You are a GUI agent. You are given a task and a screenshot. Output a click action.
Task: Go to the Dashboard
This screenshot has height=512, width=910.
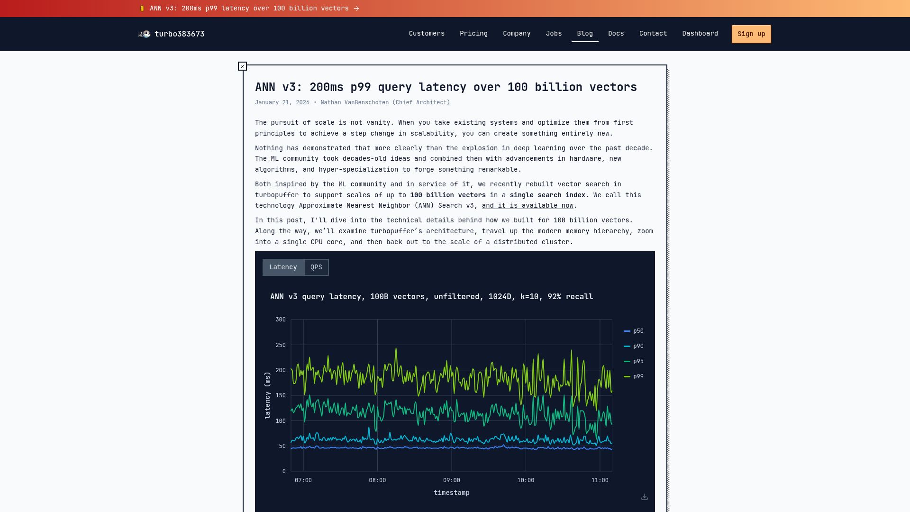point(700,34)
